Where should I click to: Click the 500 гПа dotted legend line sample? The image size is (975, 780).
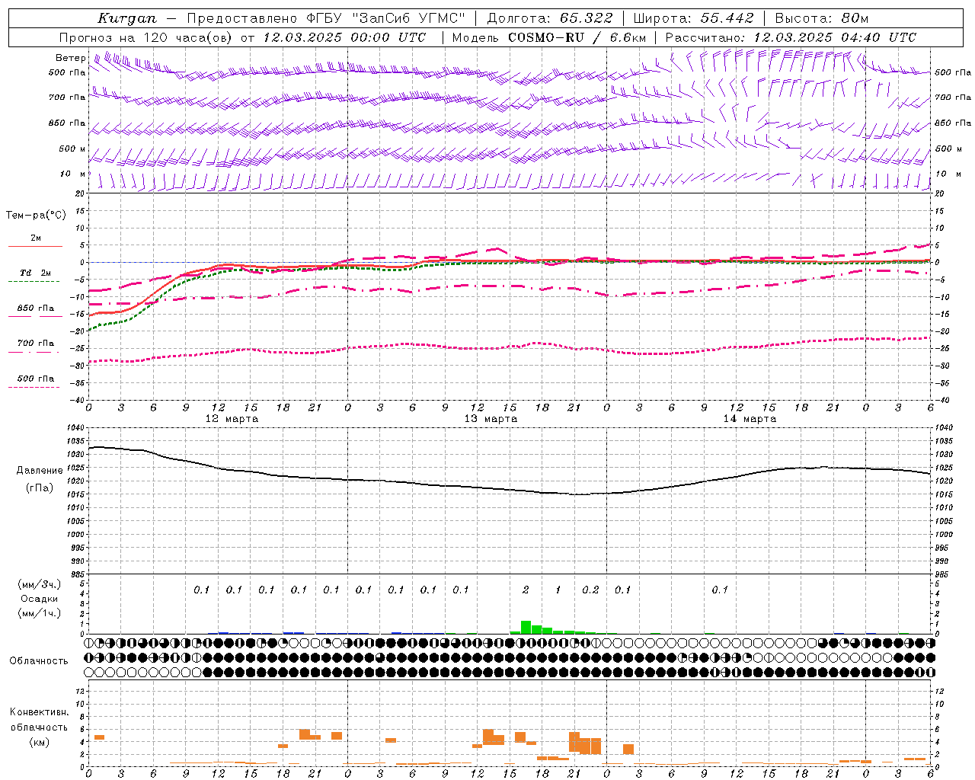tap(34, 388)
